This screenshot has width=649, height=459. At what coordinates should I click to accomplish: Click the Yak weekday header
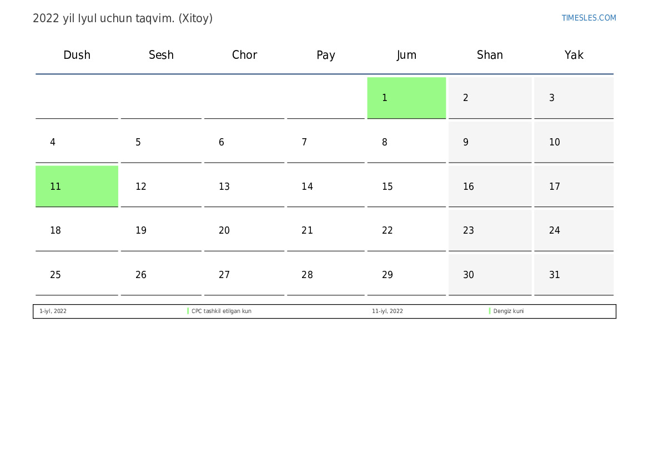coord(574,55)
